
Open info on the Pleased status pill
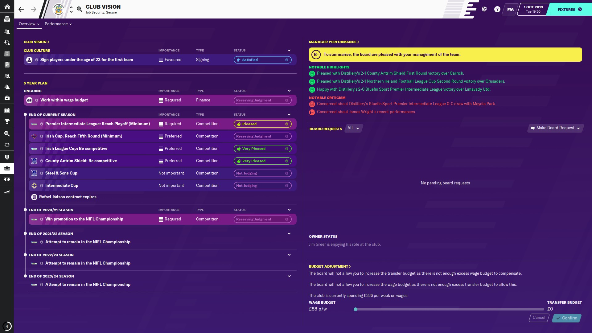pyautogui.click(x=286, y=124)
